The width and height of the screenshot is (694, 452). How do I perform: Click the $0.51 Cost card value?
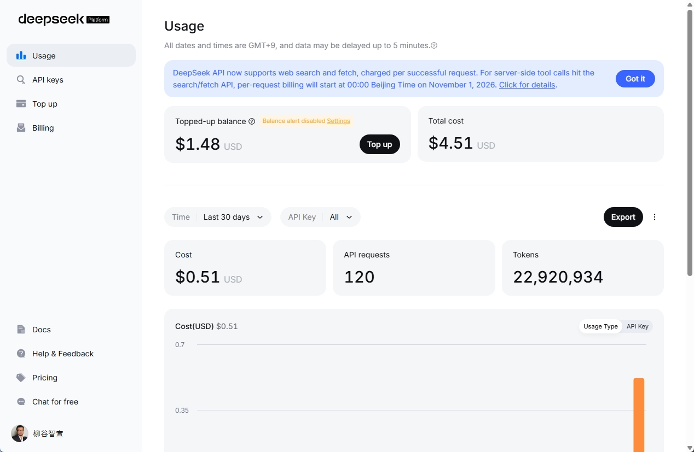(x=198, y=277)
